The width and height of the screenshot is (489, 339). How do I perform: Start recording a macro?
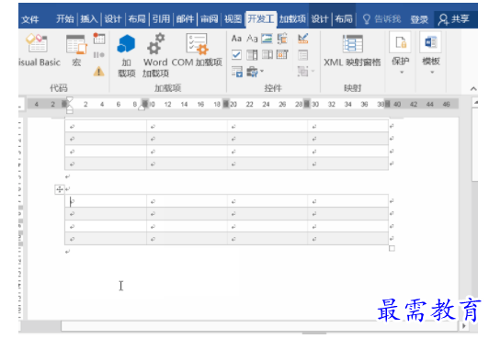[99, 39]
